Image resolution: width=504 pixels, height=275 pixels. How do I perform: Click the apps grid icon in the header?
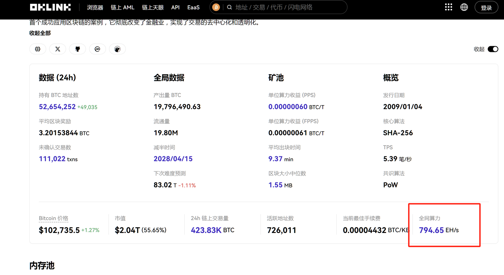(x=448, y=7)
